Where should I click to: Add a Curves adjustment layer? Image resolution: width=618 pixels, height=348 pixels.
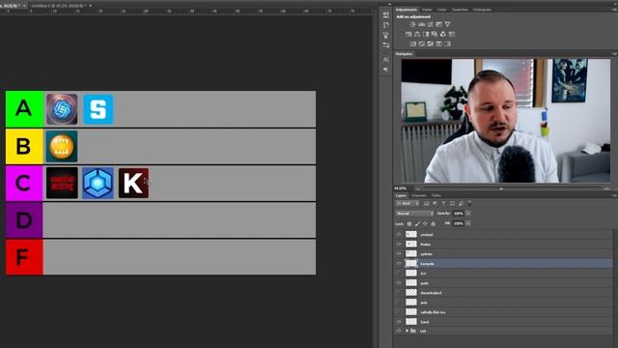(430, 24)
